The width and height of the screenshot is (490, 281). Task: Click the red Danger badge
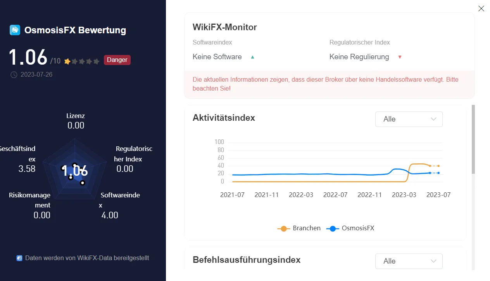[x=117, y=60]
